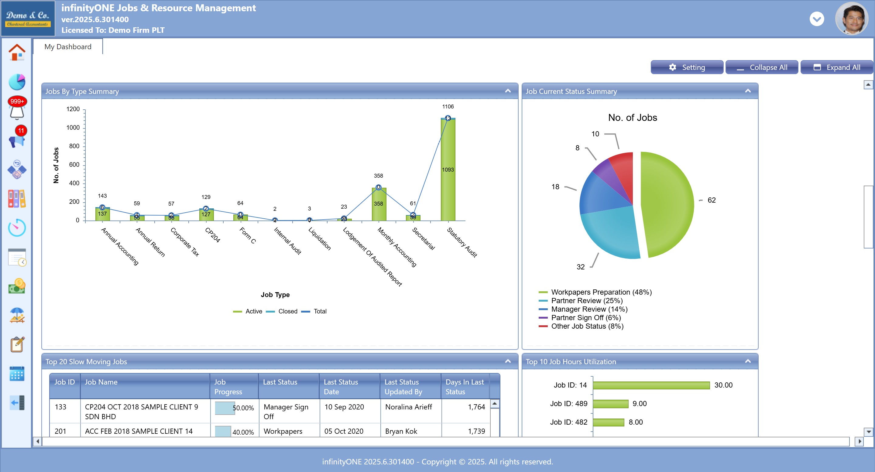Select the pie chart dashboard icon

click(17, 82)
